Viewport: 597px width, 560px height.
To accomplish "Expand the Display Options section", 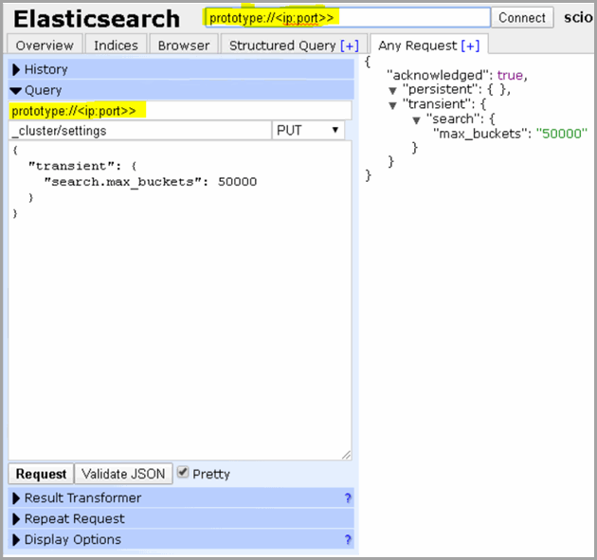I will pos(181,539).
